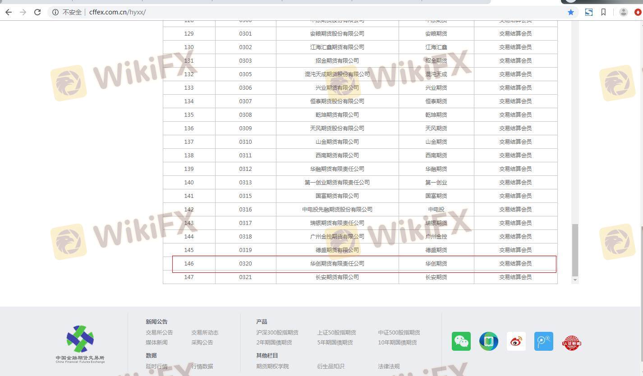Open the 交易所公告 footer link

(159, 332)
